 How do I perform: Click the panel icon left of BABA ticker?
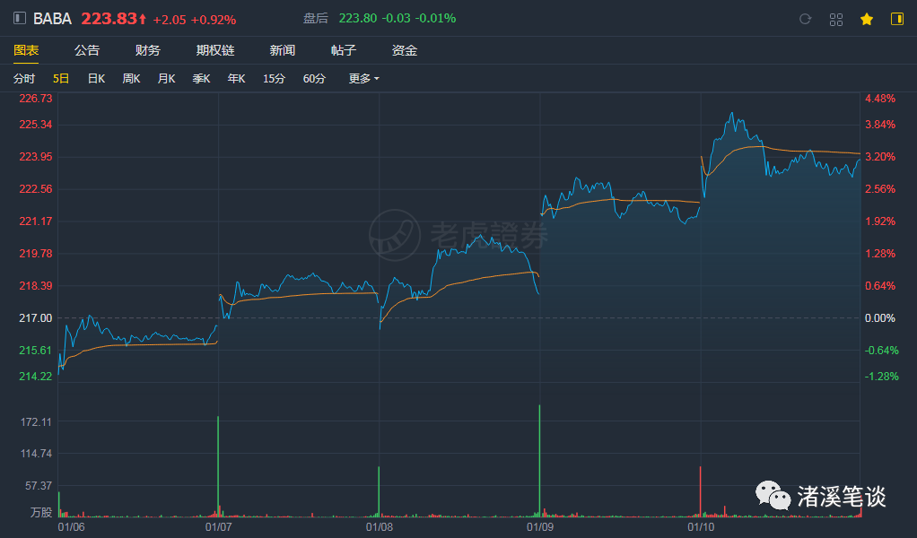tap(20, 18)
